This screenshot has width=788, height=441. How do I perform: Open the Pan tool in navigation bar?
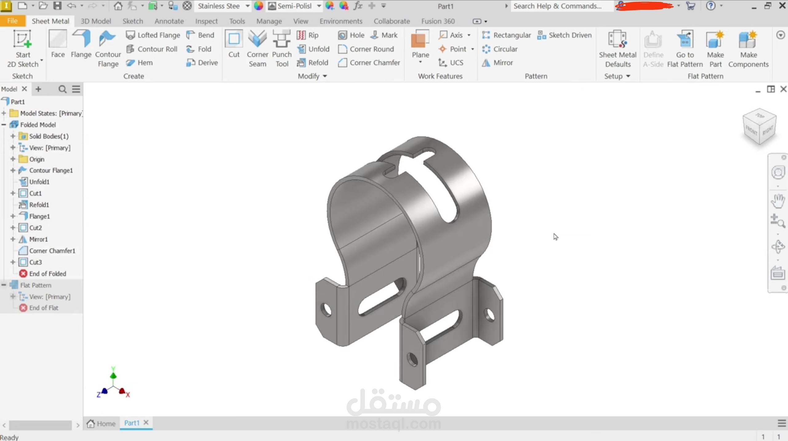pyautogui.click(x=778, y=202)
